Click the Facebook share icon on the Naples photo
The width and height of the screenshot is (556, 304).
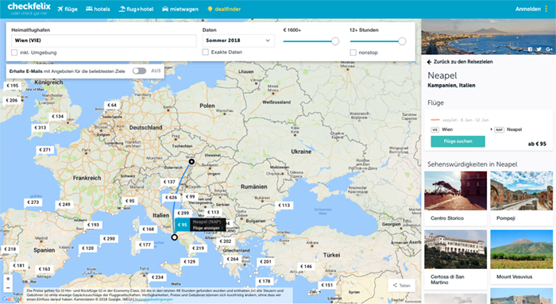tap(530, 49)
